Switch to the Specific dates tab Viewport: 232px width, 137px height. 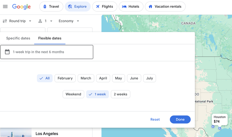click(x=18, y=38)
